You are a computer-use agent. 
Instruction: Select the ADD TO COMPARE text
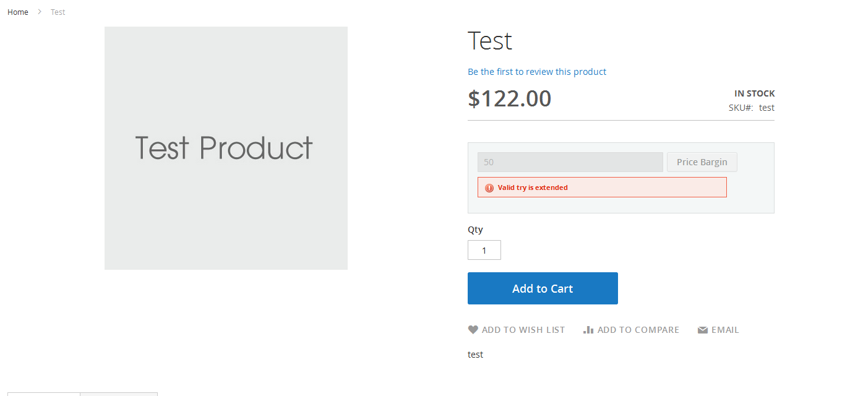coord(638,330)
